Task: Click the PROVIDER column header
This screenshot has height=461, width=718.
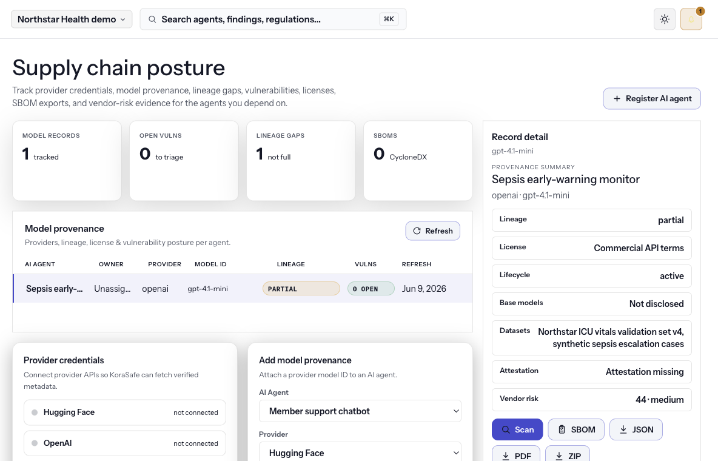Action: coord(165,264)
